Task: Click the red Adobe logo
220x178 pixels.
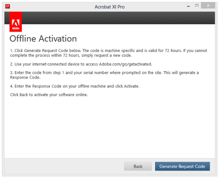Action: (x=16, y=22)
